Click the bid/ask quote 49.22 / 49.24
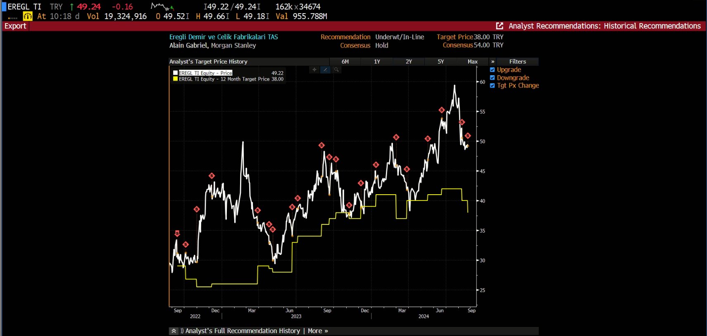 coord(232,7)
